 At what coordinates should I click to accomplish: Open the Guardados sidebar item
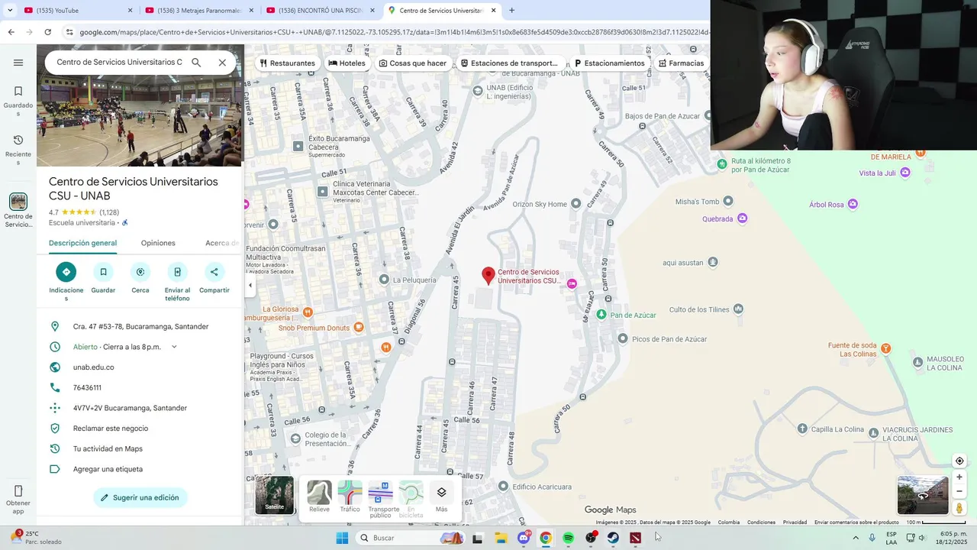[18, 101]
